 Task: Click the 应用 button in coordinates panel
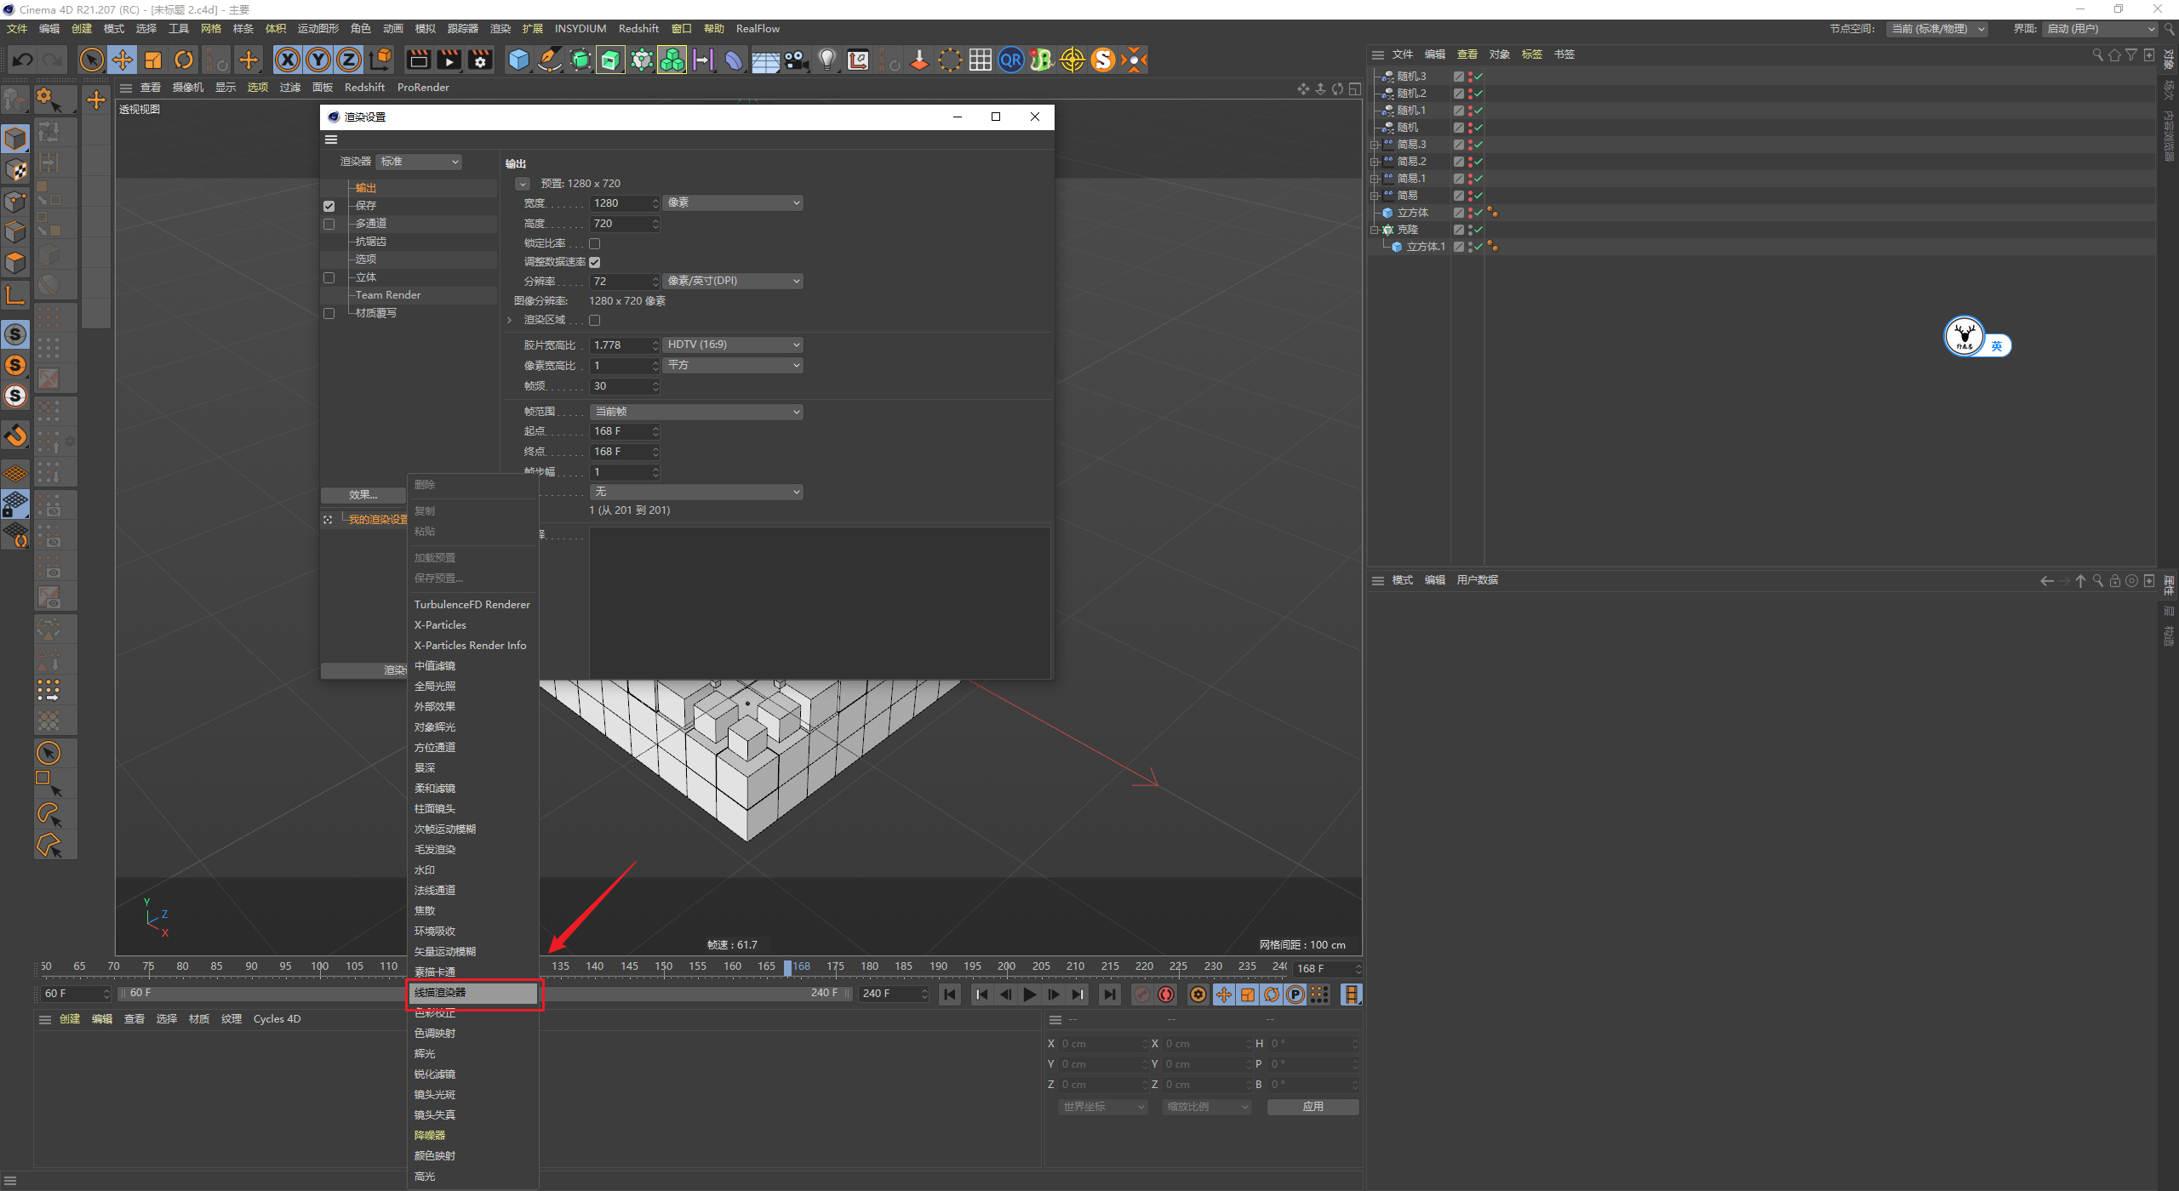click(1313, 1107)
